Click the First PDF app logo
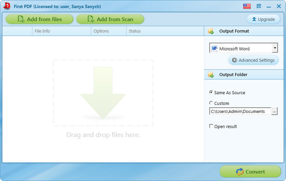This screenshot has height=181, width=286. [6, 6]
